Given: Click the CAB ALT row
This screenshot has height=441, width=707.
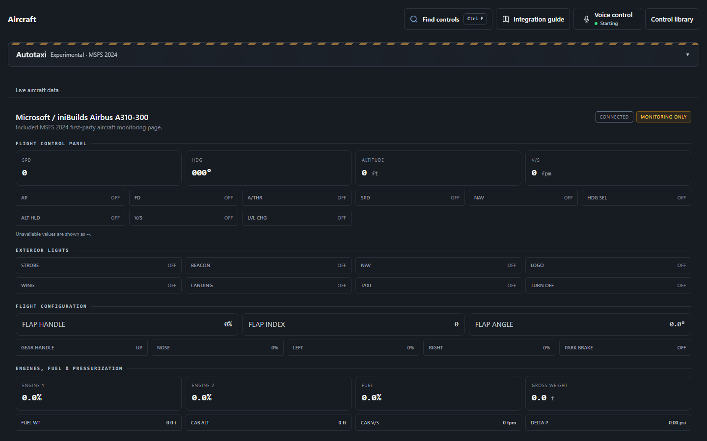Looking at the screenshot, I should tap(269, 423).
